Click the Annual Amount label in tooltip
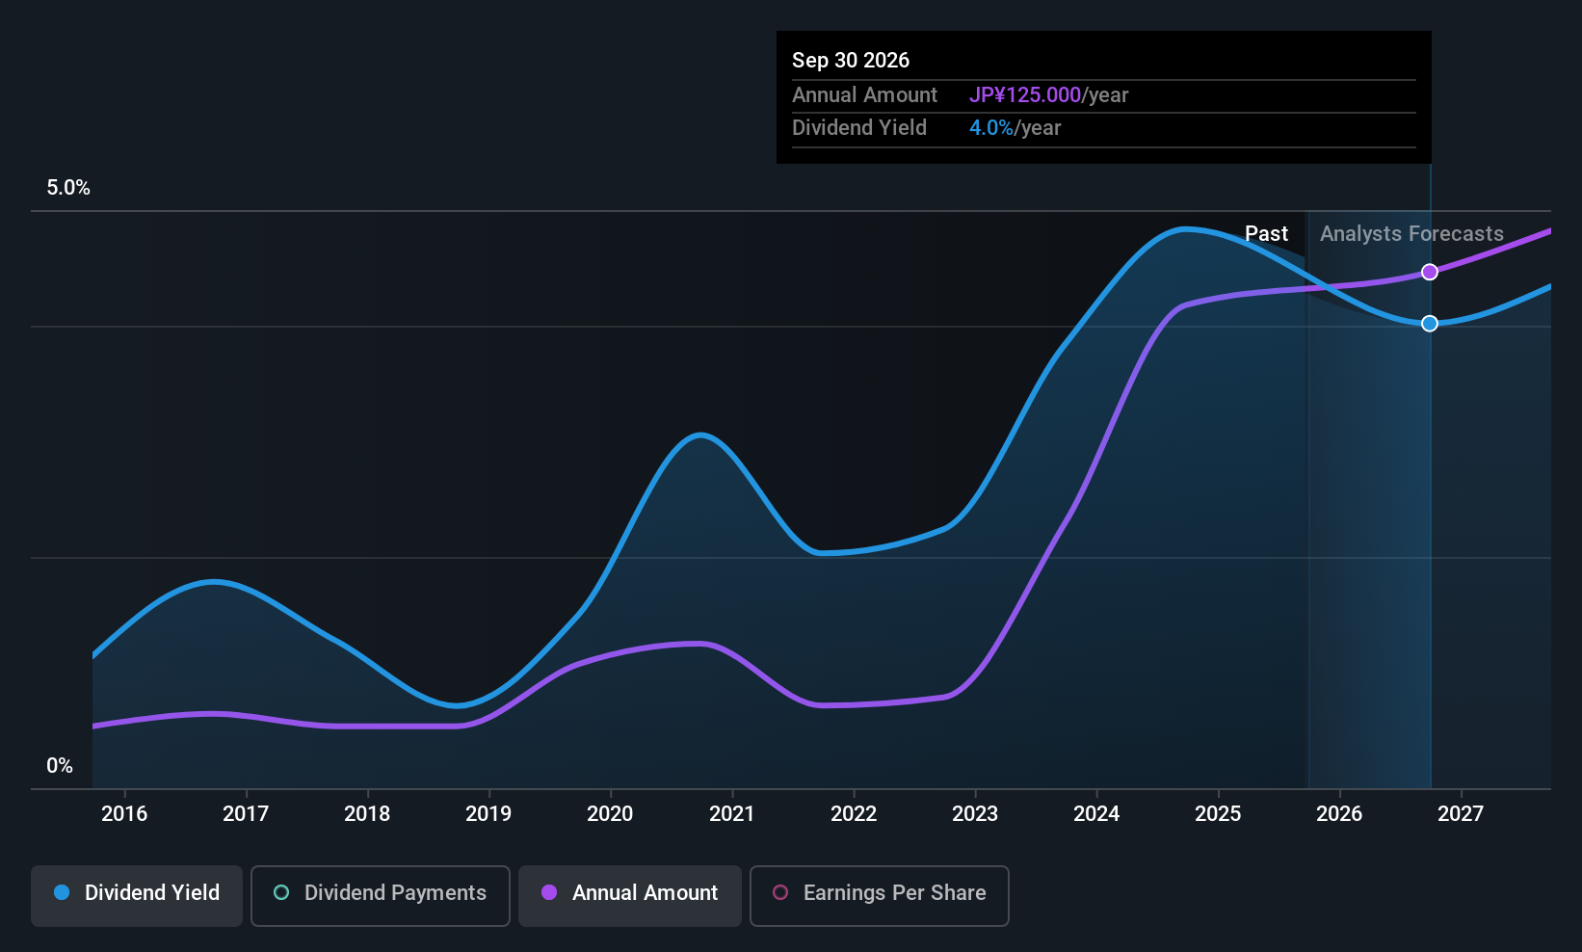Screen dimensions: 1582x952 coord(864,95)
